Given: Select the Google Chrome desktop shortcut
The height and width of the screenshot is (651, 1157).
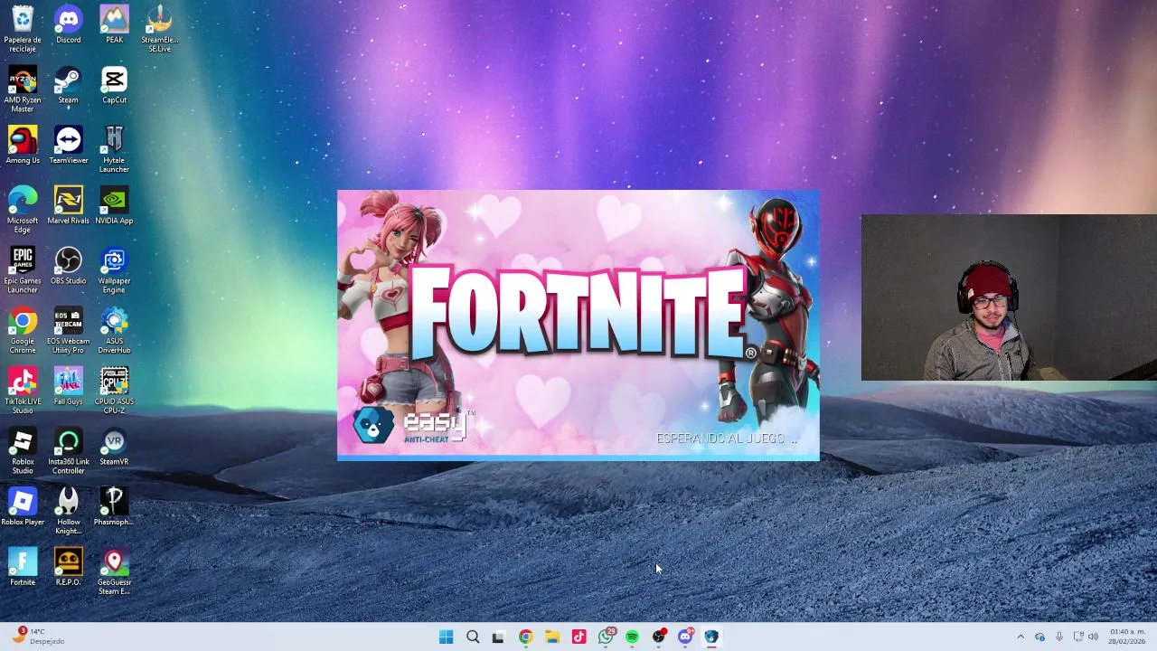Looking at the screenshot, I should coord(23,331).
